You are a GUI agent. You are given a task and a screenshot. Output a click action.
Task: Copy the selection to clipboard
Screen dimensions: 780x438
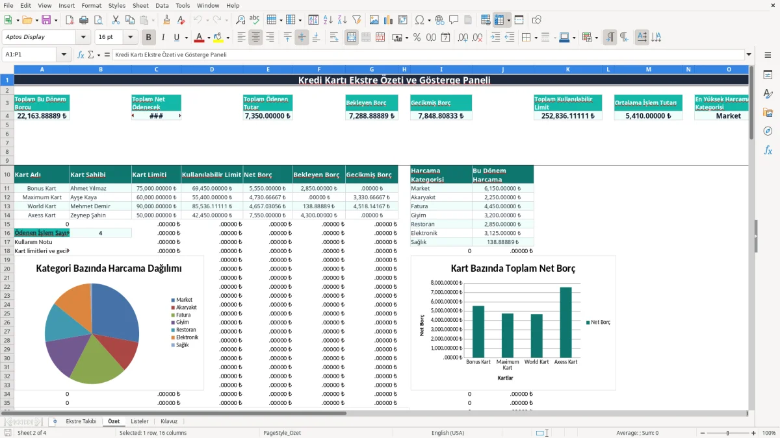129,20
